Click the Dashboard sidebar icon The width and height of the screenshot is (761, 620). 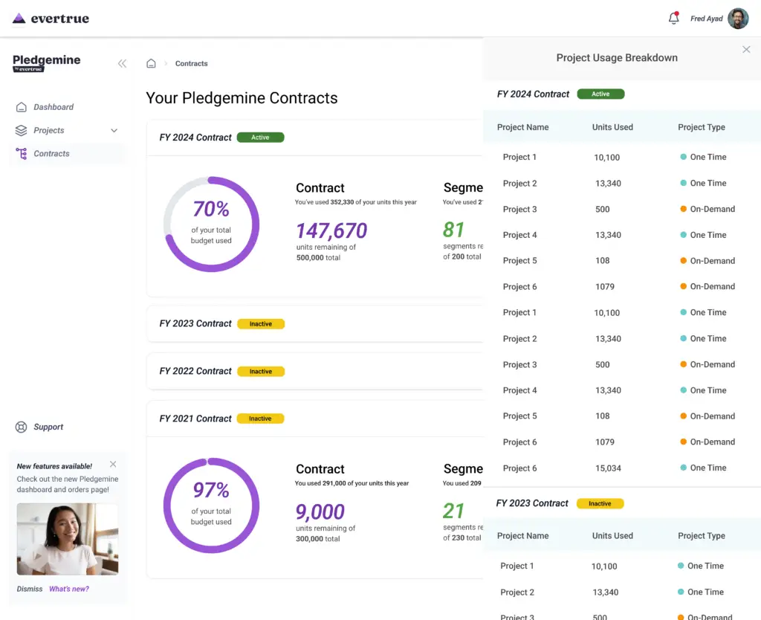[x=22, y=107]
